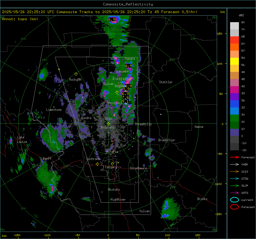Click the dBZ legend heading
The width and height of the screenshot is (256, 239).
click(x=241, y=15)
